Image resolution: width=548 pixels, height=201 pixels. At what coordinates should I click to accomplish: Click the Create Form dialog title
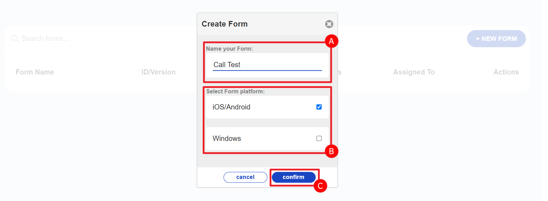(225, 24)
